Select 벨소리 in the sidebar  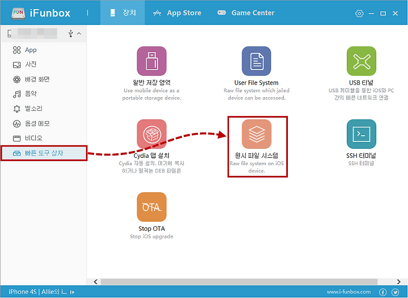point(44,109)
